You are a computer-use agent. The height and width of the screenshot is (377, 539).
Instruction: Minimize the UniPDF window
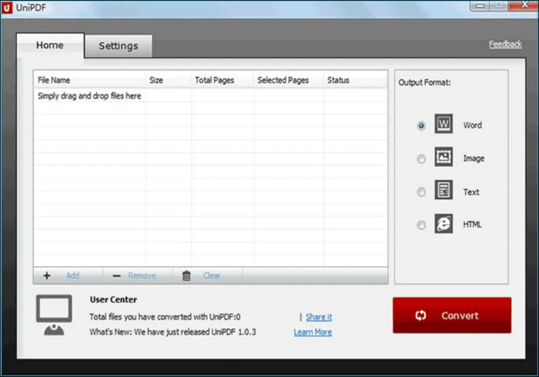480,5
